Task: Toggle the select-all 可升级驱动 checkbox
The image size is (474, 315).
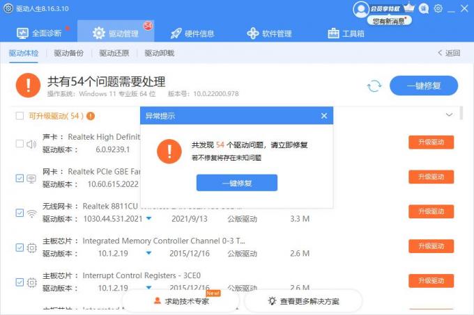Action: (x=20, y=116)
